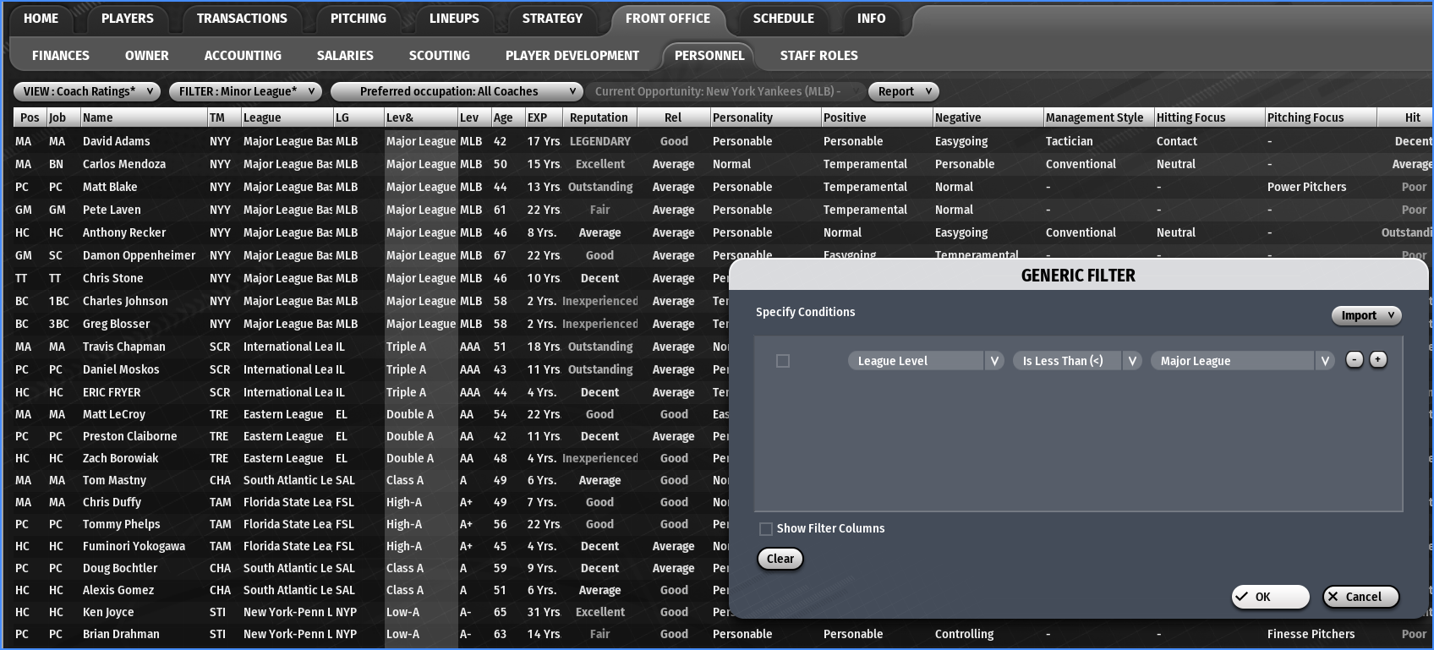Switch to the HOME tab

pyautogui.click(x=41, y=19)
